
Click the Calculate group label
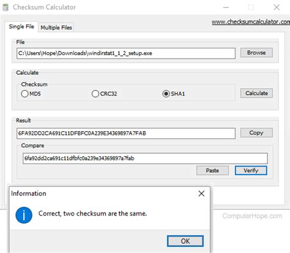[27, 73]
